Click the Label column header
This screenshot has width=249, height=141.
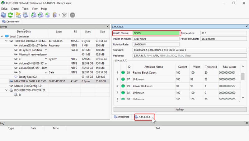coord(59,32)
